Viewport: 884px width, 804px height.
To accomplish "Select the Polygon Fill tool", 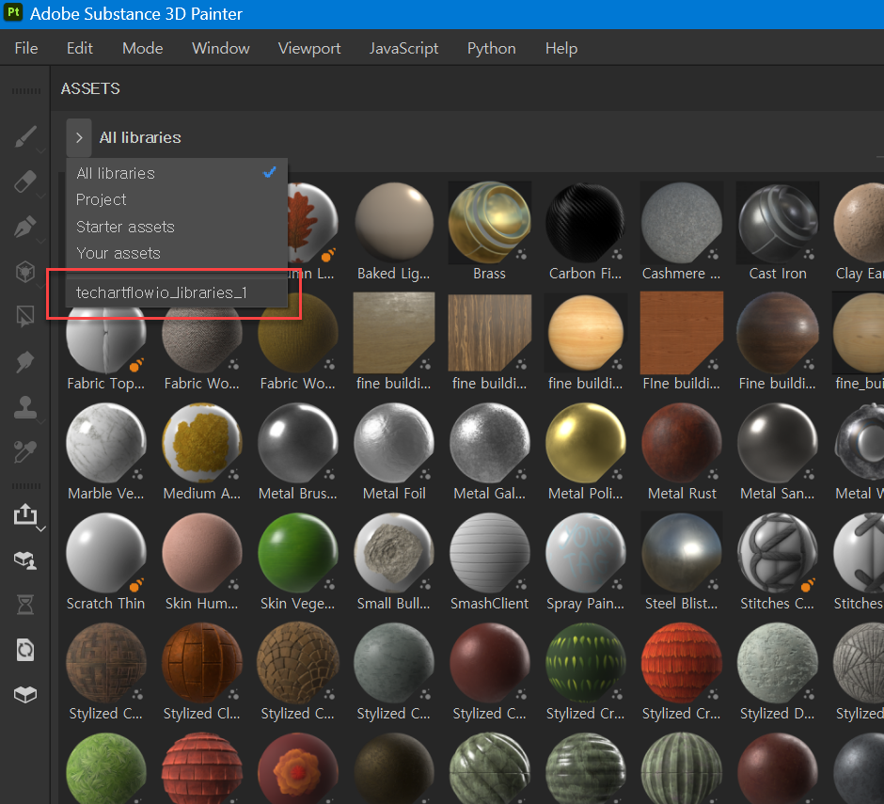I will pyautogui.click(x=25, y=272).
